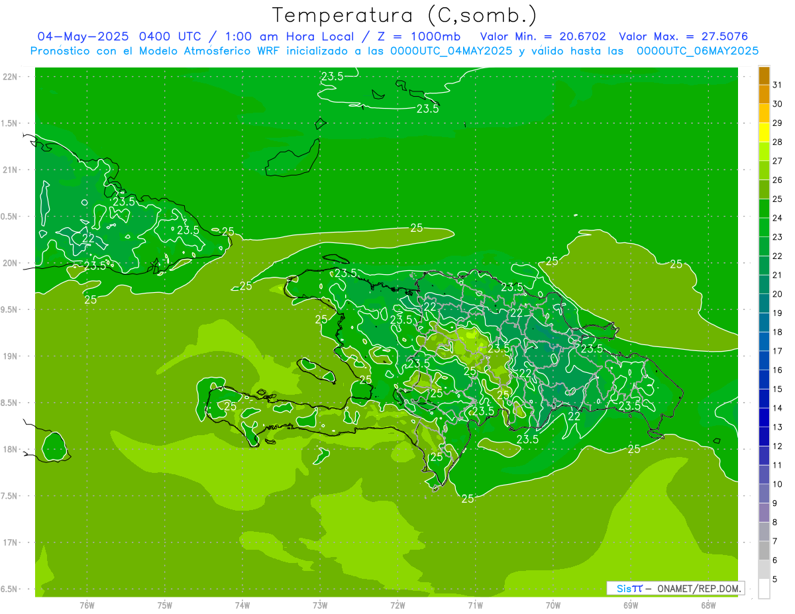Click the 7.5N latitude axis label
Viewport: 795px width, 614px height.
(11, 496)
